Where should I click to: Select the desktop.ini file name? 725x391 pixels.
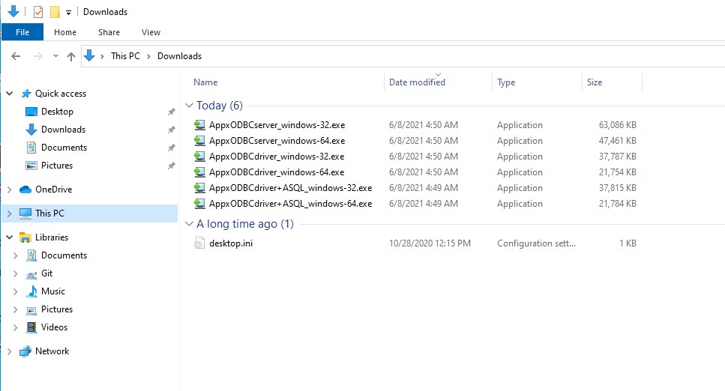click(231, 243)
